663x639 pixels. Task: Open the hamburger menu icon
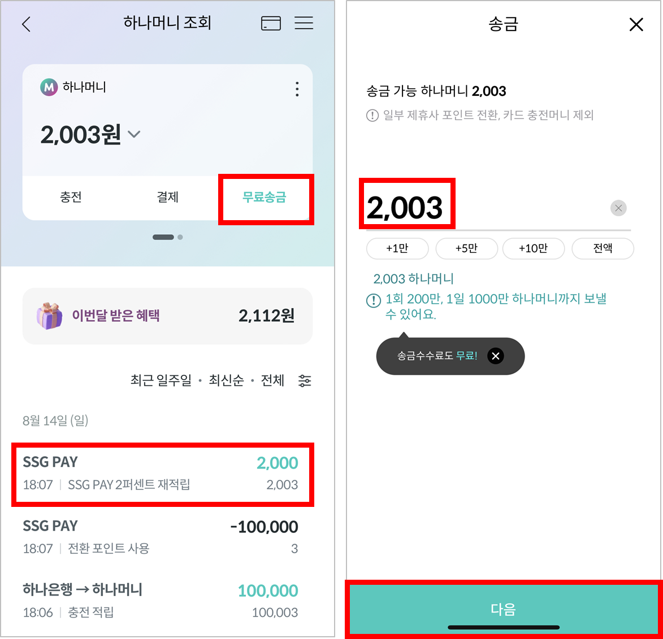pos(304,23)
